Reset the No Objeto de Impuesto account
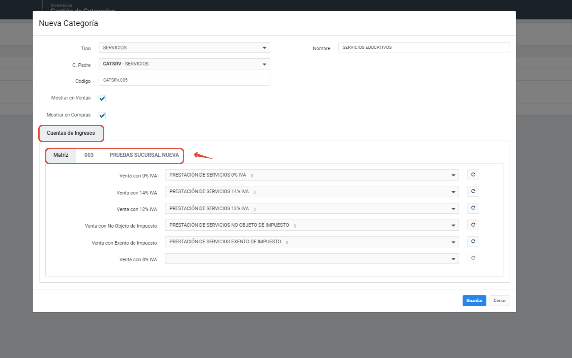The width and height of the screenshot is (572, 358). point(473,225)
